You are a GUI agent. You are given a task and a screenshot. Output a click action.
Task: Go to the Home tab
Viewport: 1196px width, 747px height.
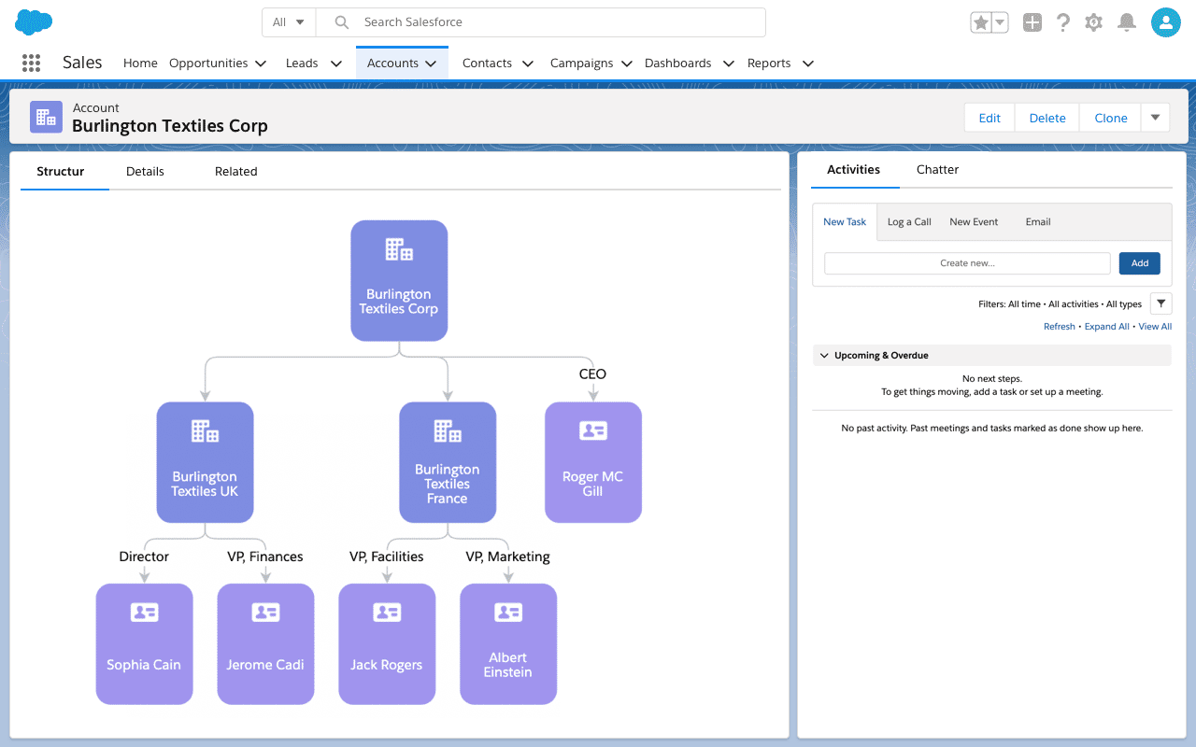pos(140,63)
